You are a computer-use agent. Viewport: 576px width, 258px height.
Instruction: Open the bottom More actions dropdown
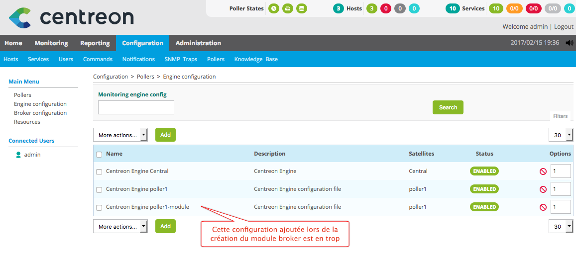[x=120, y=227]
